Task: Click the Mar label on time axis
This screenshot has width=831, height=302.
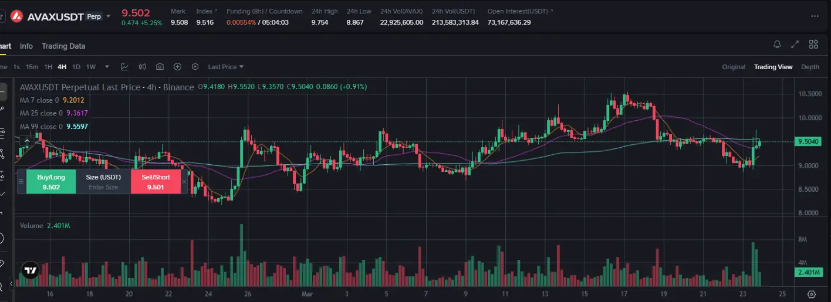Action: point(306,294)
